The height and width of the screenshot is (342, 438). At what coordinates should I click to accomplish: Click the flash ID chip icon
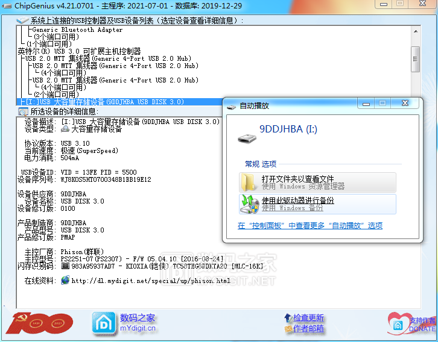click(x=65, y=266)
